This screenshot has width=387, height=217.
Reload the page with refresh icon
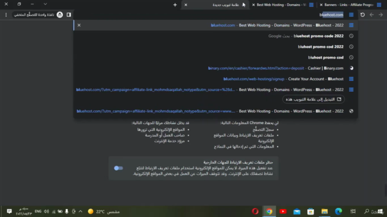(x=362, y=14)
